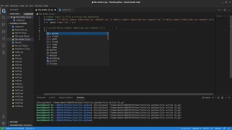
Task: Switch to Problems panel tab
Action: (x=41, y=97)
